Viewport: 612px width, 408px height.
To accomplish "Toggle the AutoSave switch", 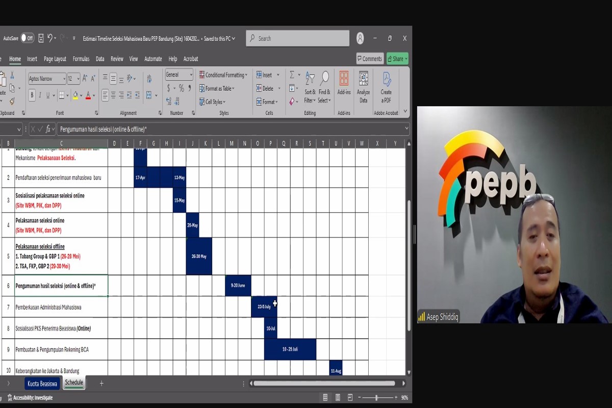I will 27,38.
